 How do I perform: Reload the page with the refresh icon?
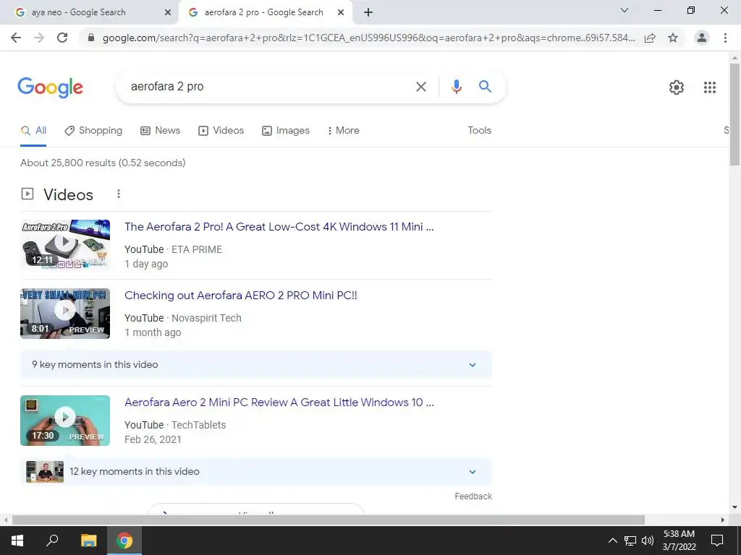62,38
